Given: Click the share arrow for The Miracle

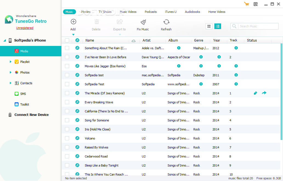Looking at the screenshot, I should point(264,93).
